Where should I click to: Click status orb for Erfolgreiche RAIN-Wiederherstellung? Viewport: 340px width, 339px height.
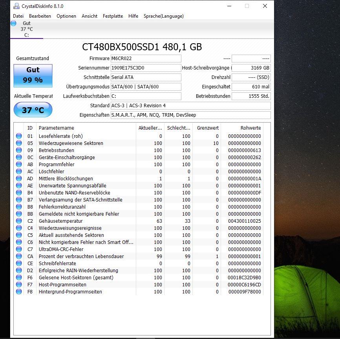[x=19, y=271]
